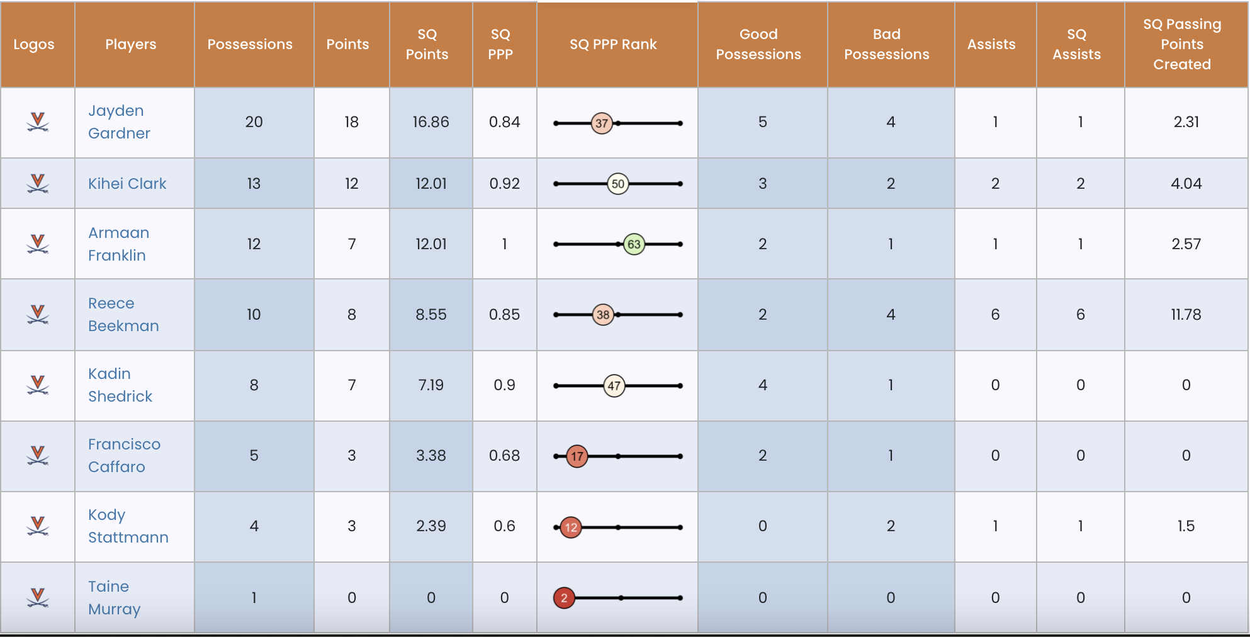Viewport: 1250px width, 637px height.
Task: Click the Virginia logo beside Jayden Gardner
Action: [38, 121]
